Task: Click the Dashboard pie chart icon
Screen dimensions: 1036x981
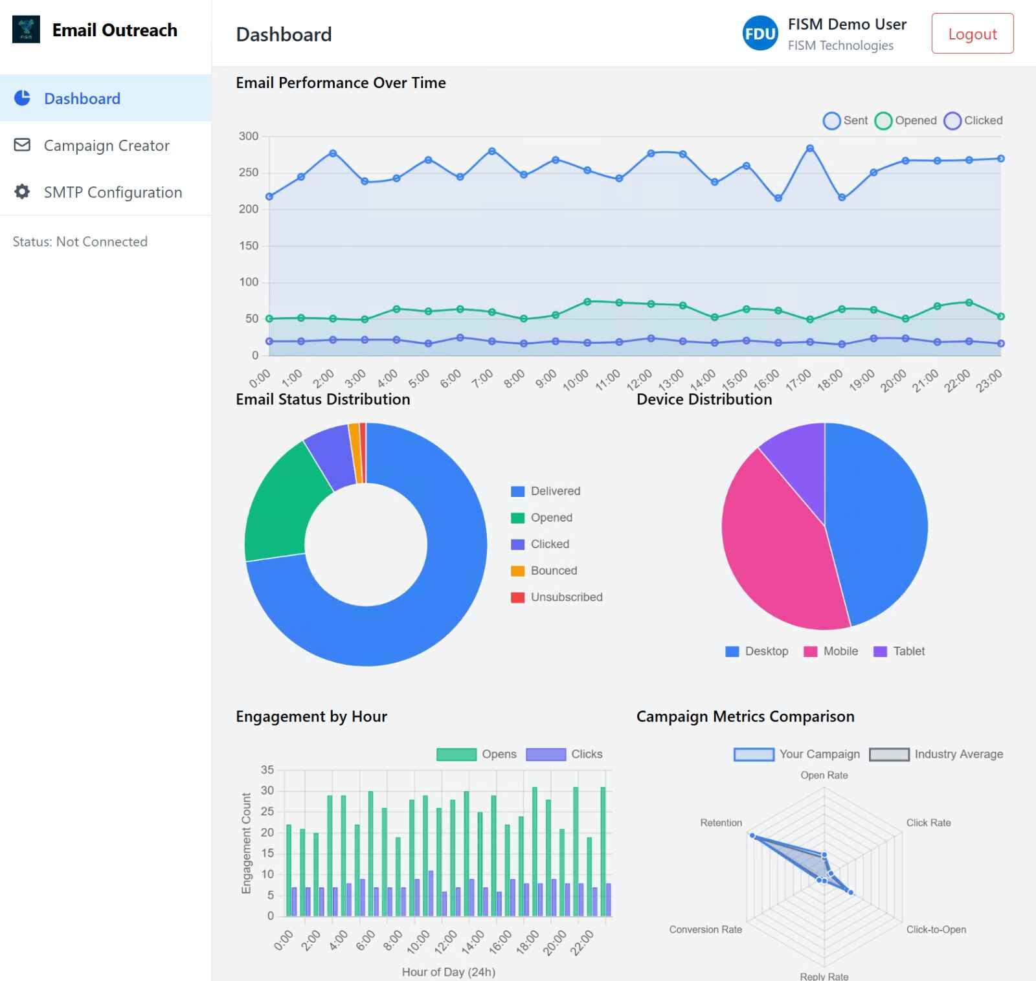Action: 22,98
